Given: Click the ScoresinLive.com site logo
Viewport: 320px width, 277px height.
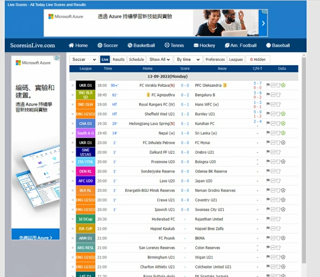Looking at the screenshot, I should 32,45.
